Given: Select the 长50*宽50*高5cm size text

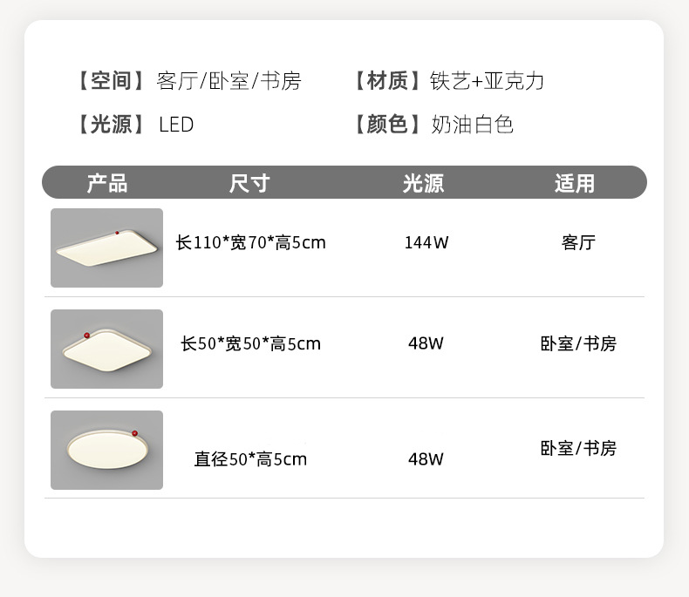Looking at the screenshot, I should coord(251,344).
